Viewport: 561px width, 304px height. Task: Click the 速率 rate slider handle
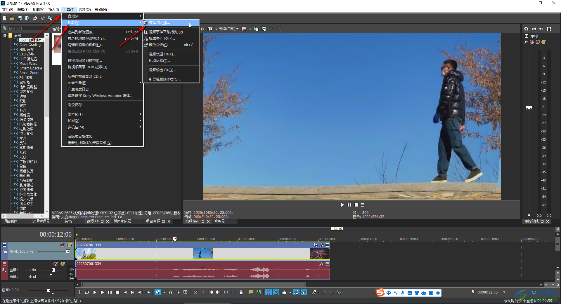click(x=49, y=290)
